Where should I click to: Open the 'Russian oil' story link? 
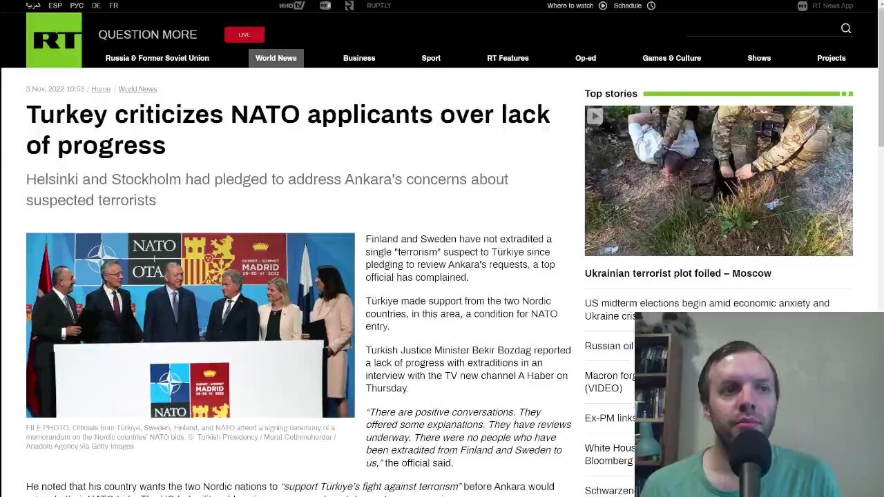[609, 346]
